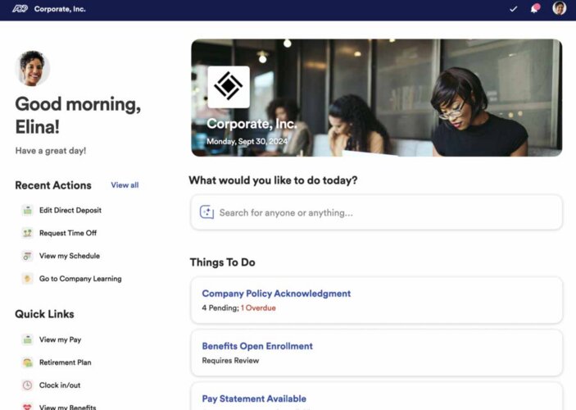Click the Retirement Plan icon
576x410 pixels.
tap(27, 363)
